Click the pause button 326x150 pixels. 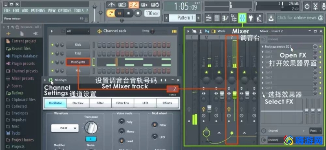[x=119, y=13]
